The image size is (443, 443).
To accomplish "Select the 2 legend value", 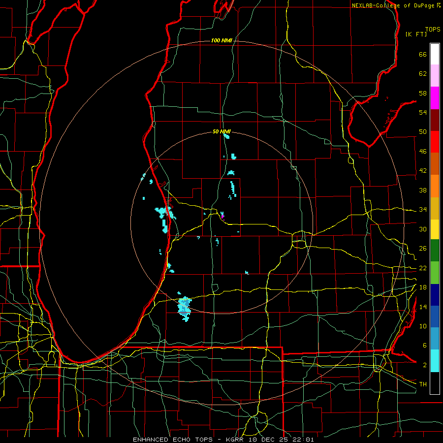I will (424, 365).
